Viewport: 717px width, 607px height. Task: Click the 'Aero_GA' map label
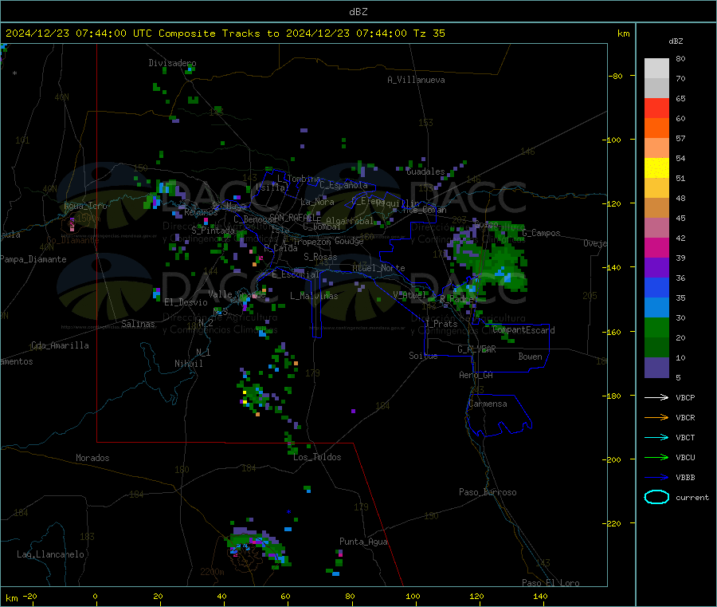[476, 375]
